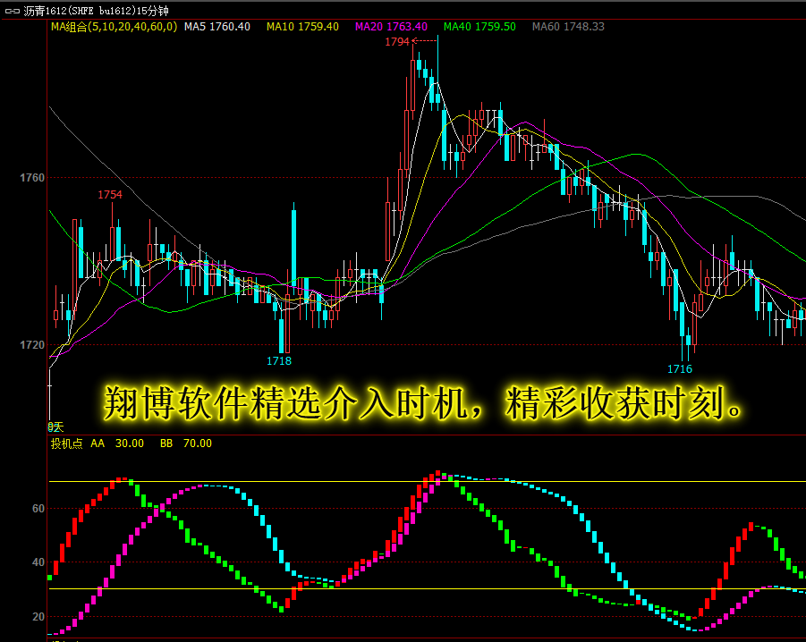Select the chart title 沥青1612 15分钟
The image size is (806, 642).
(x=96, y=11)
